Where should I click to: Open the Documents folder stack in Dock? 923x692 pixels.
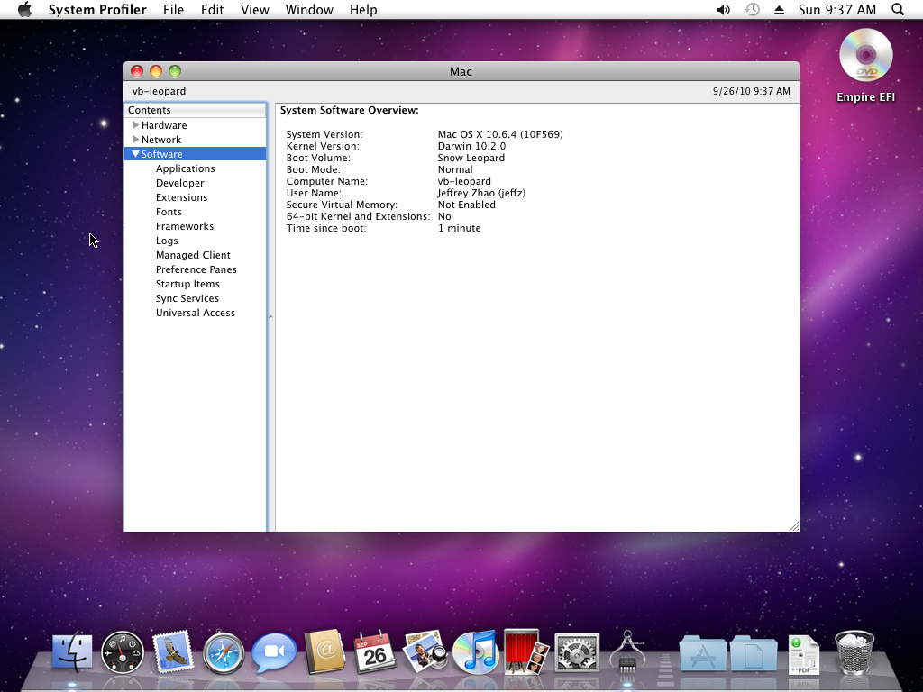pos(754,653)
